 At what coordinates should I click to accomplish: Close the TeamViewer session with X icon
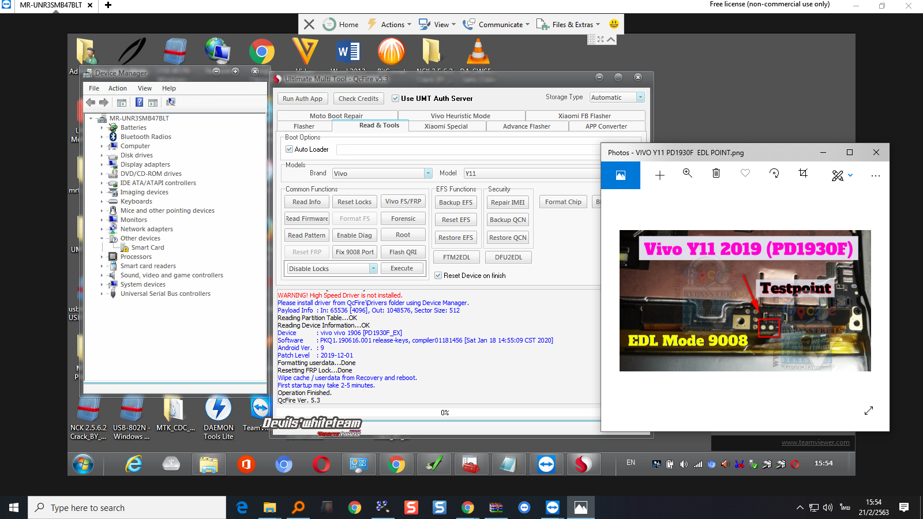click(x=309, y=24)
